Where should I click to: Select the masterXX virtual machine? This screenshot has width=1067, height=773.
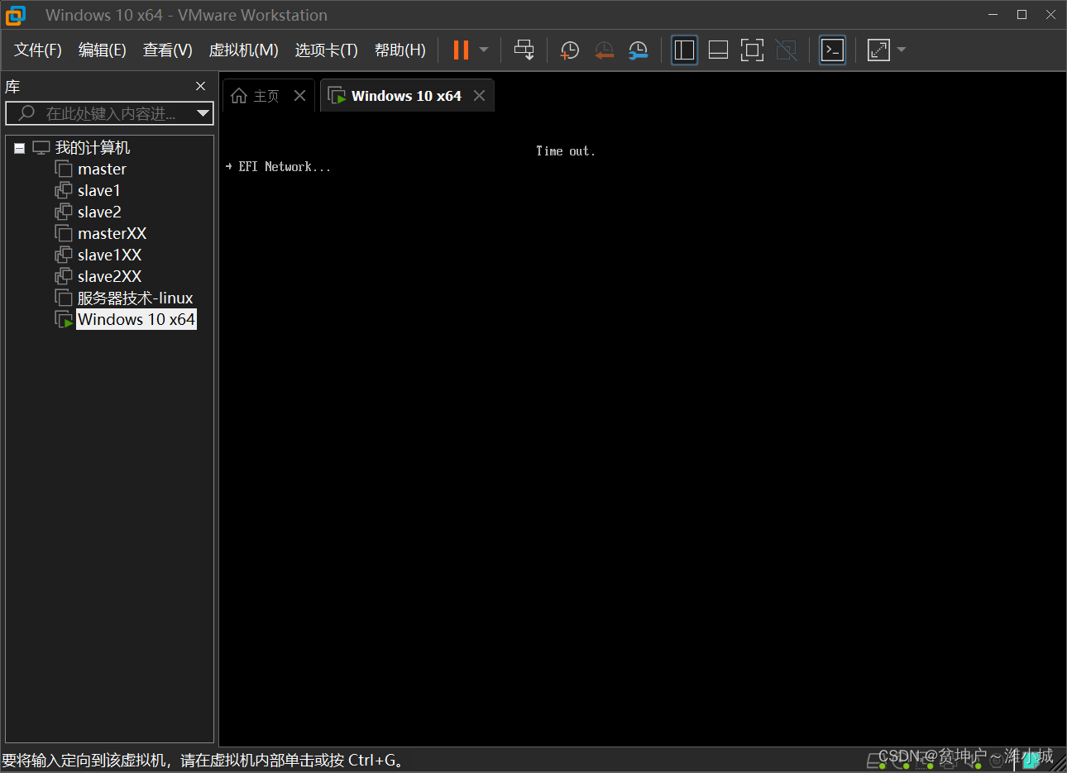(112, 233)
